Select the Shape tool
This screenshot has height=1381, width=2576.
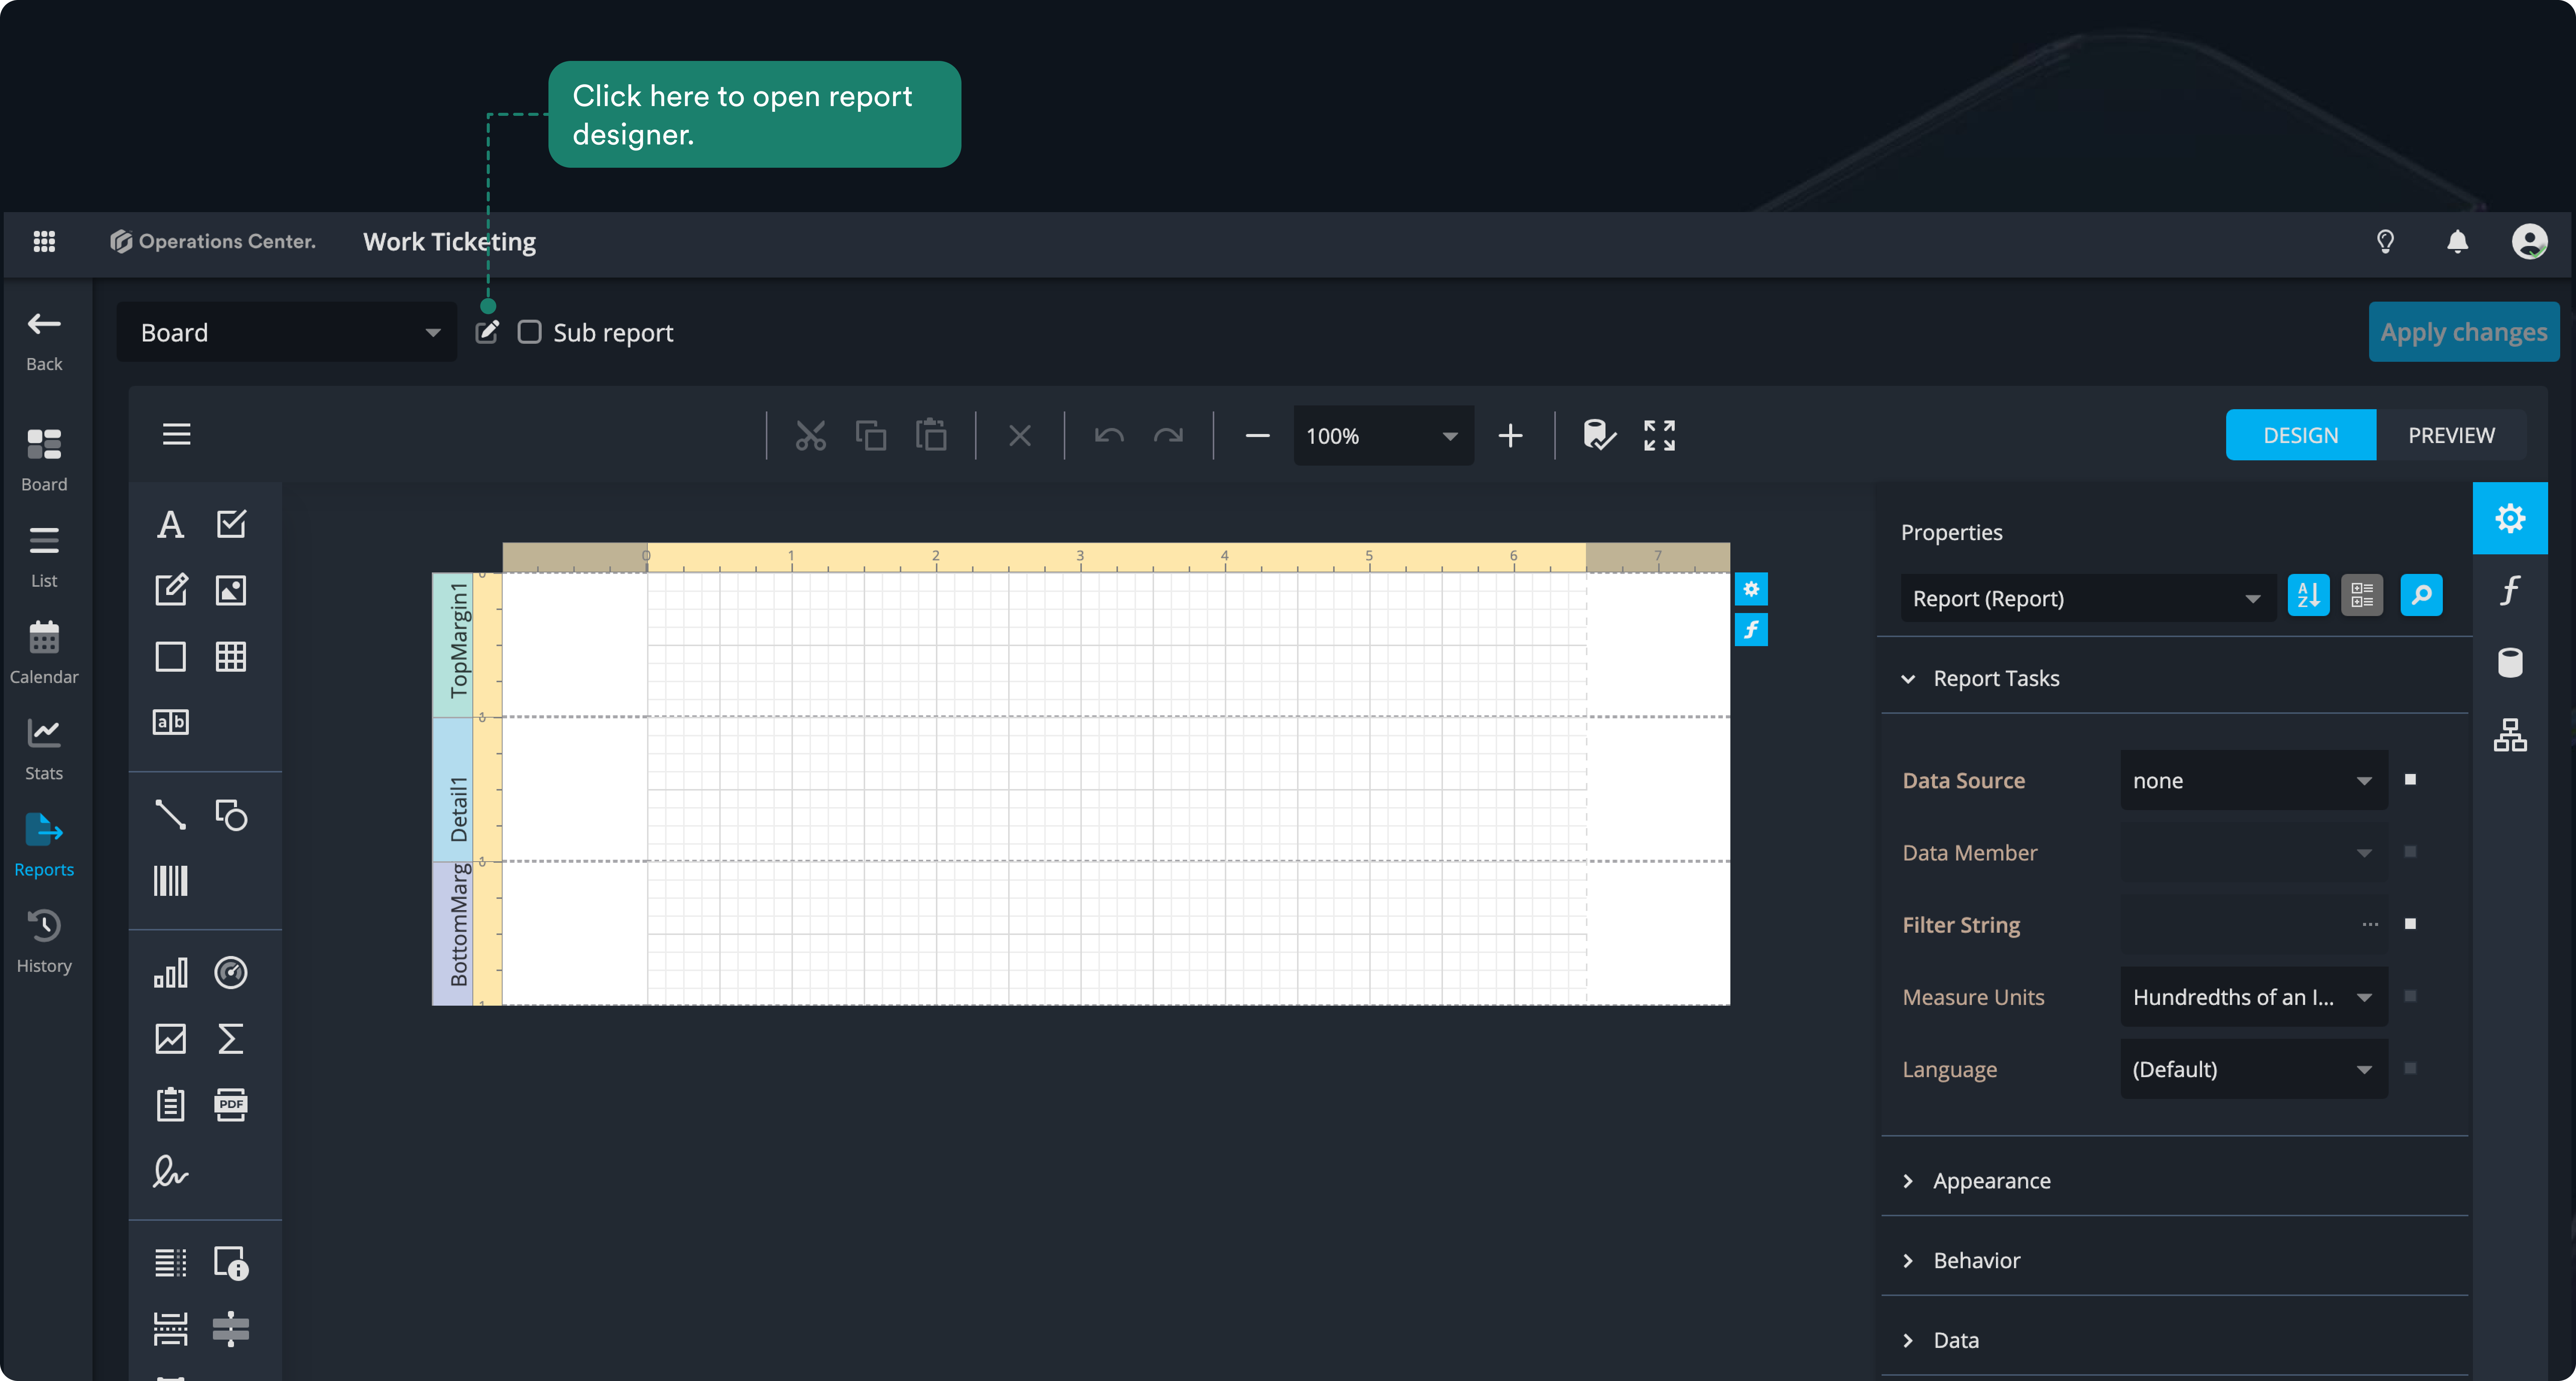[231, 815]
